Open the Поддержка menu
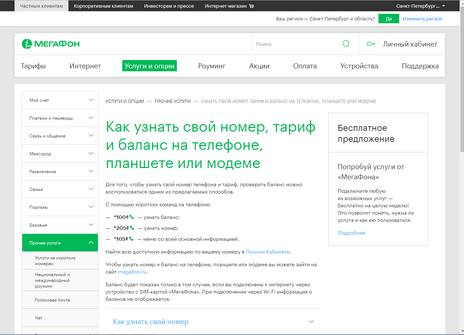Screen dimensions: 464x335 (x=420, y=66)
